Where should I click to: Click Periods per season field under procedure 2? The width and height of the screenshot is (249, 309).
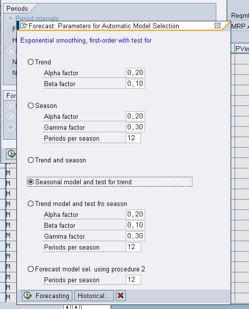pos(133,280)
